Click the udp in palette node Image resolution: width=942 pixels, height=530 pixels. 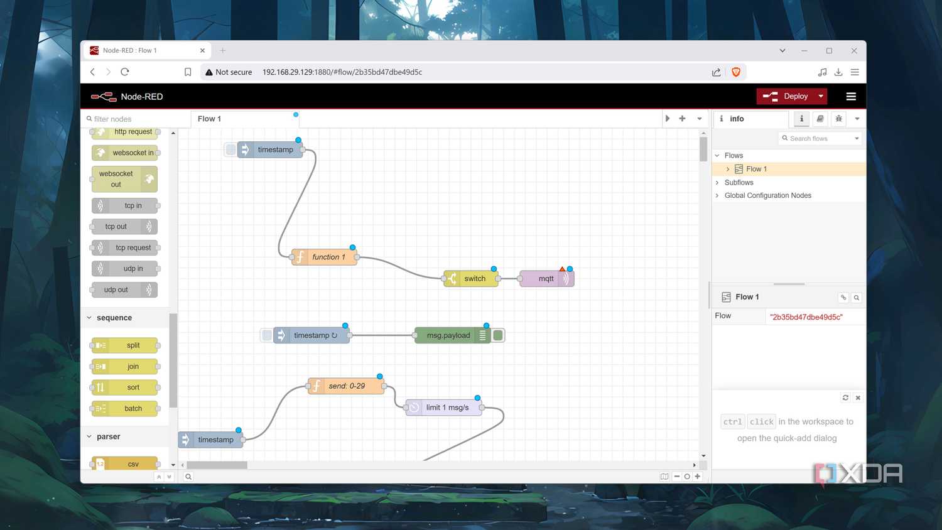[x=126, y=269]
